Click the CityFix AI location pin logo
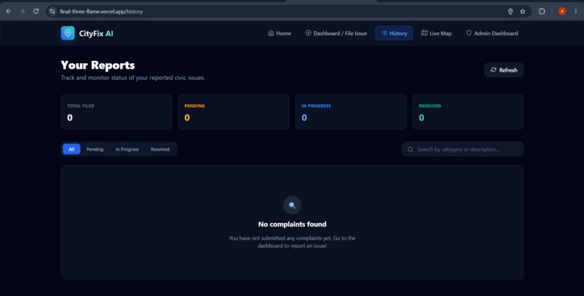 tap(68, 33)
